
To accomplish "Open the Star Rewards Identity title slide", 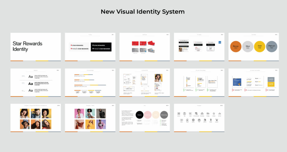I will (x=36, y=47).
